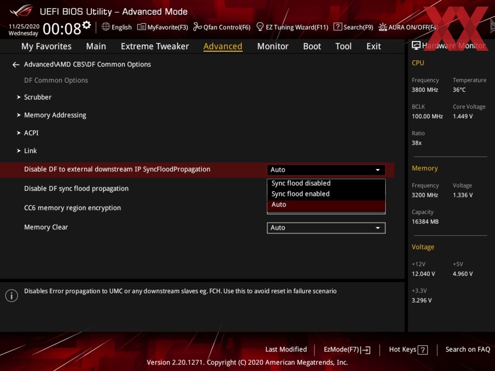
Task: Click the BCLK 100.00 MHz value
Action: (427, 116)
